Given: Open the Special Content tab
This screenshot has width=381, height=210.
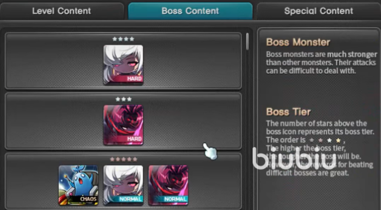Looking at the screenshot, I should point(319,11).
